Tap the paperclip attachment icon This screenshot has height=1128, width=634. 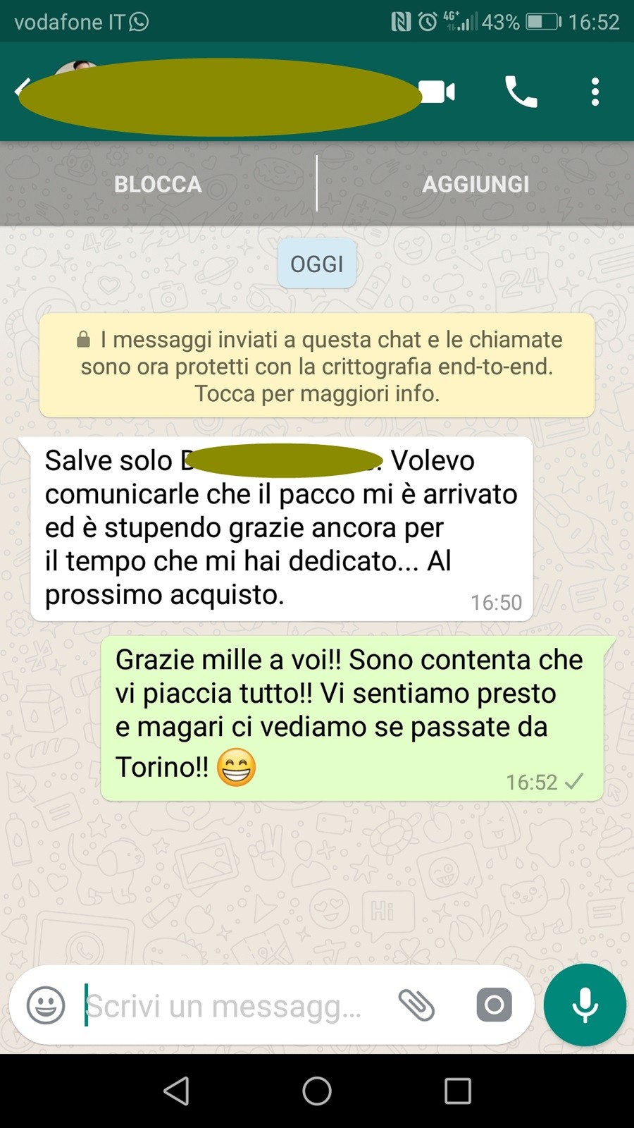416,1005
